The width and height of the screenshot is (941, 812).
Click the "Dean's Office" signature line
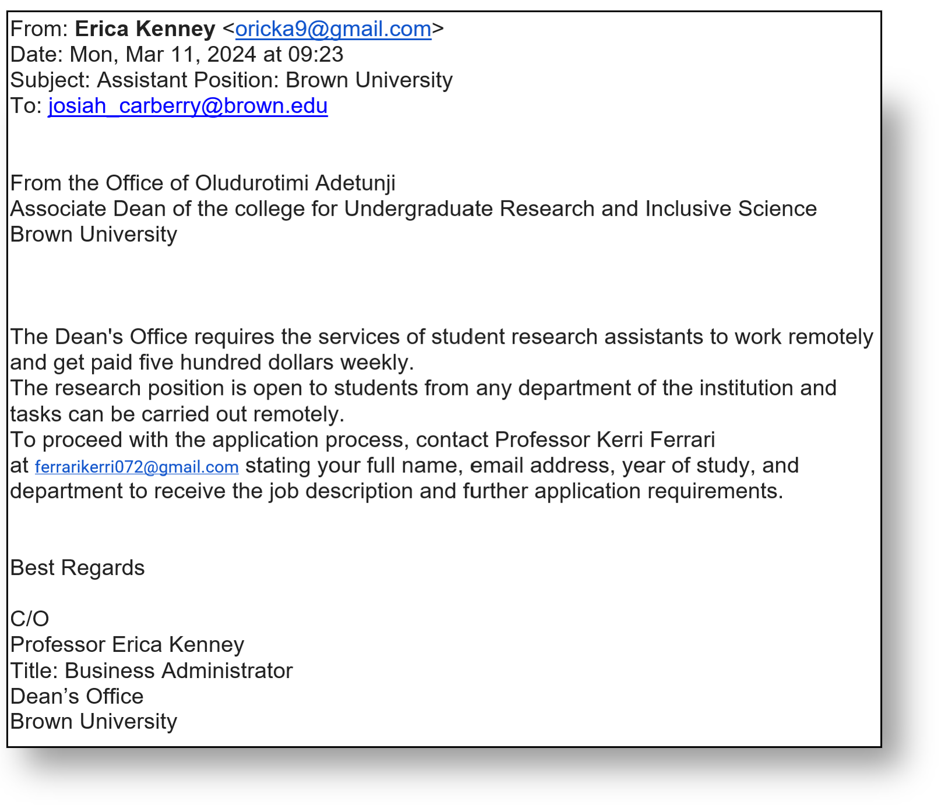(x=77, y=696)
